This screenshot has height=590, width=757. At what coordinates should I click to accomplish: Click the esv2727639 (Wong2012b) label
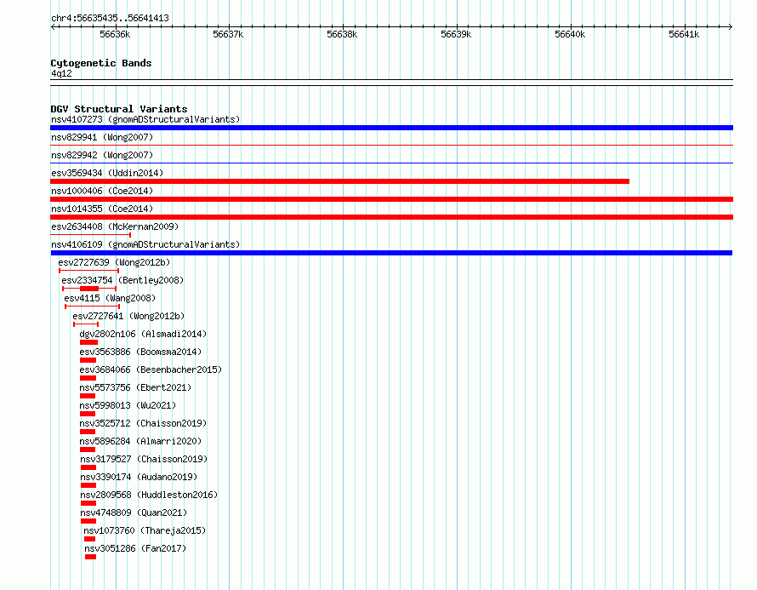[114, 262]
